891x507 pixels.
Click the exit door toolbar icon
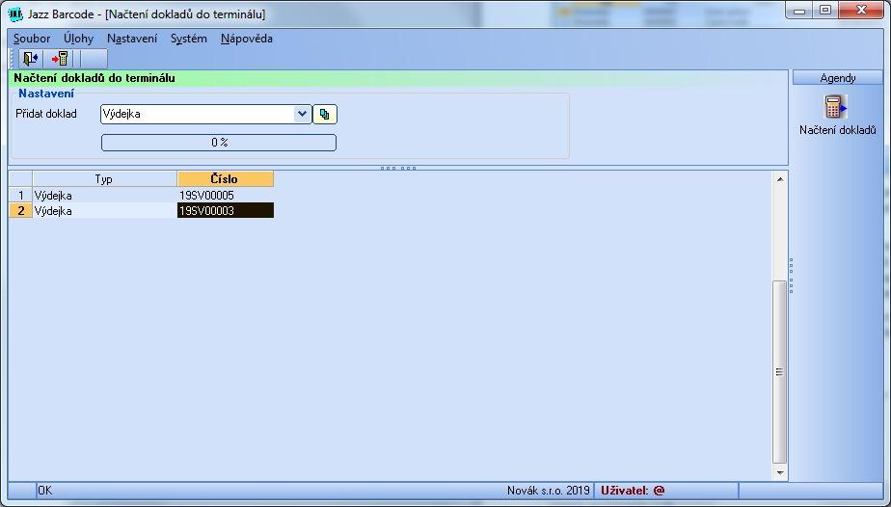[x=30, y=59]
